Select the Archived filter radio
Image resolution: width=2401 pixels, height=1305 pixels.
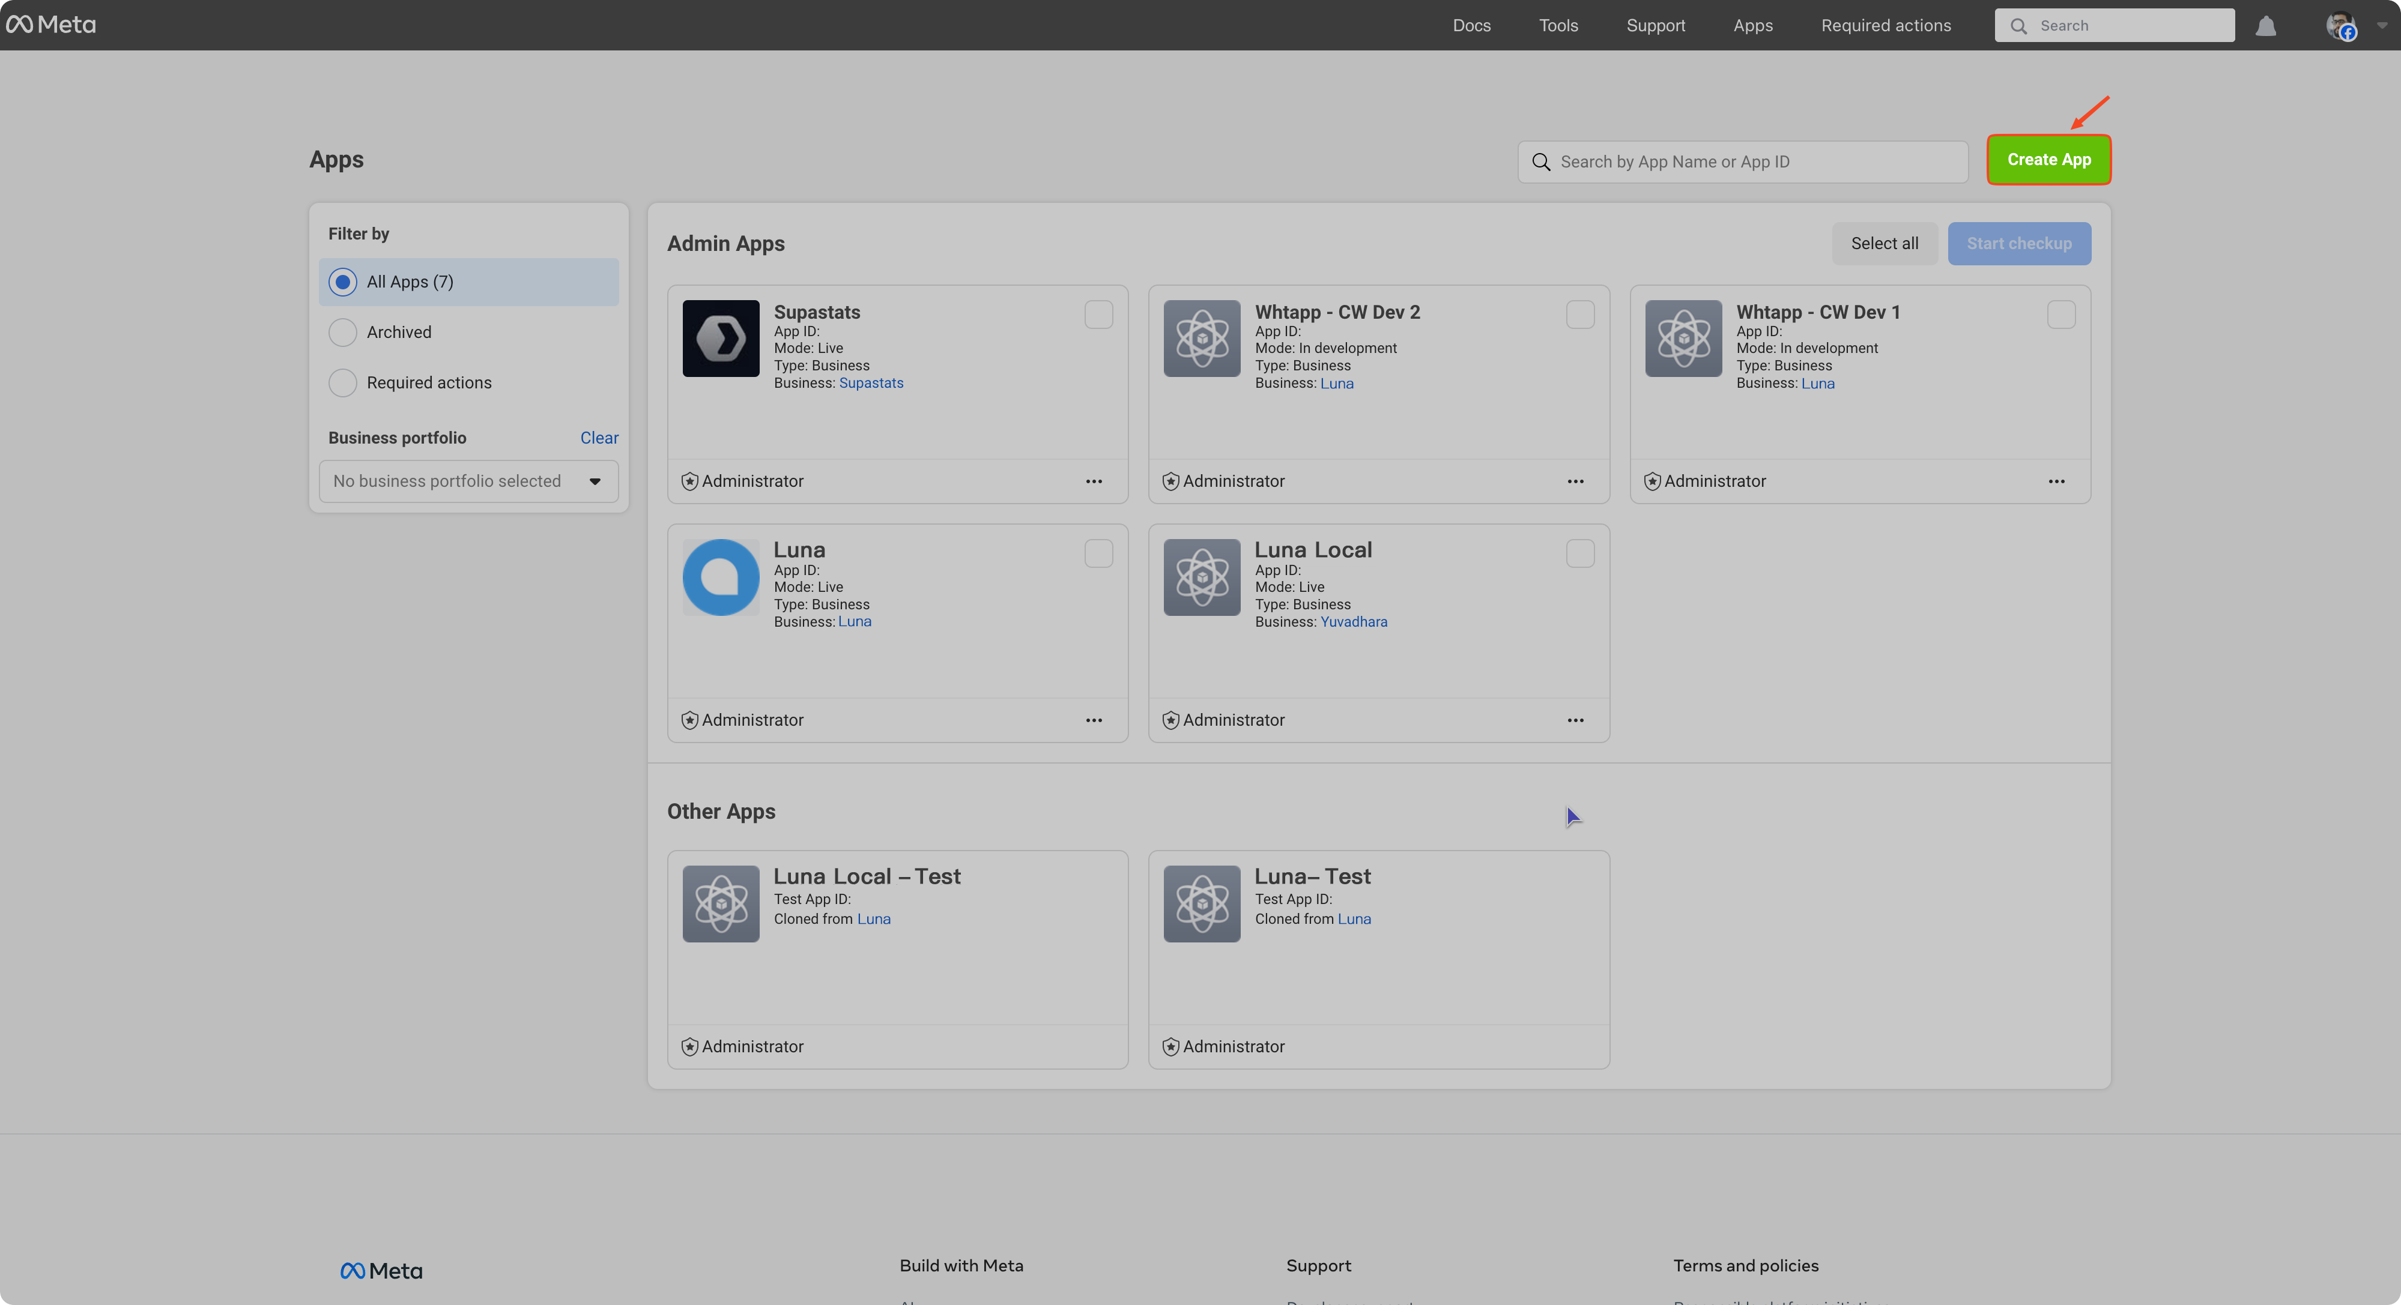pyautogui.click(x=343, y=333)
